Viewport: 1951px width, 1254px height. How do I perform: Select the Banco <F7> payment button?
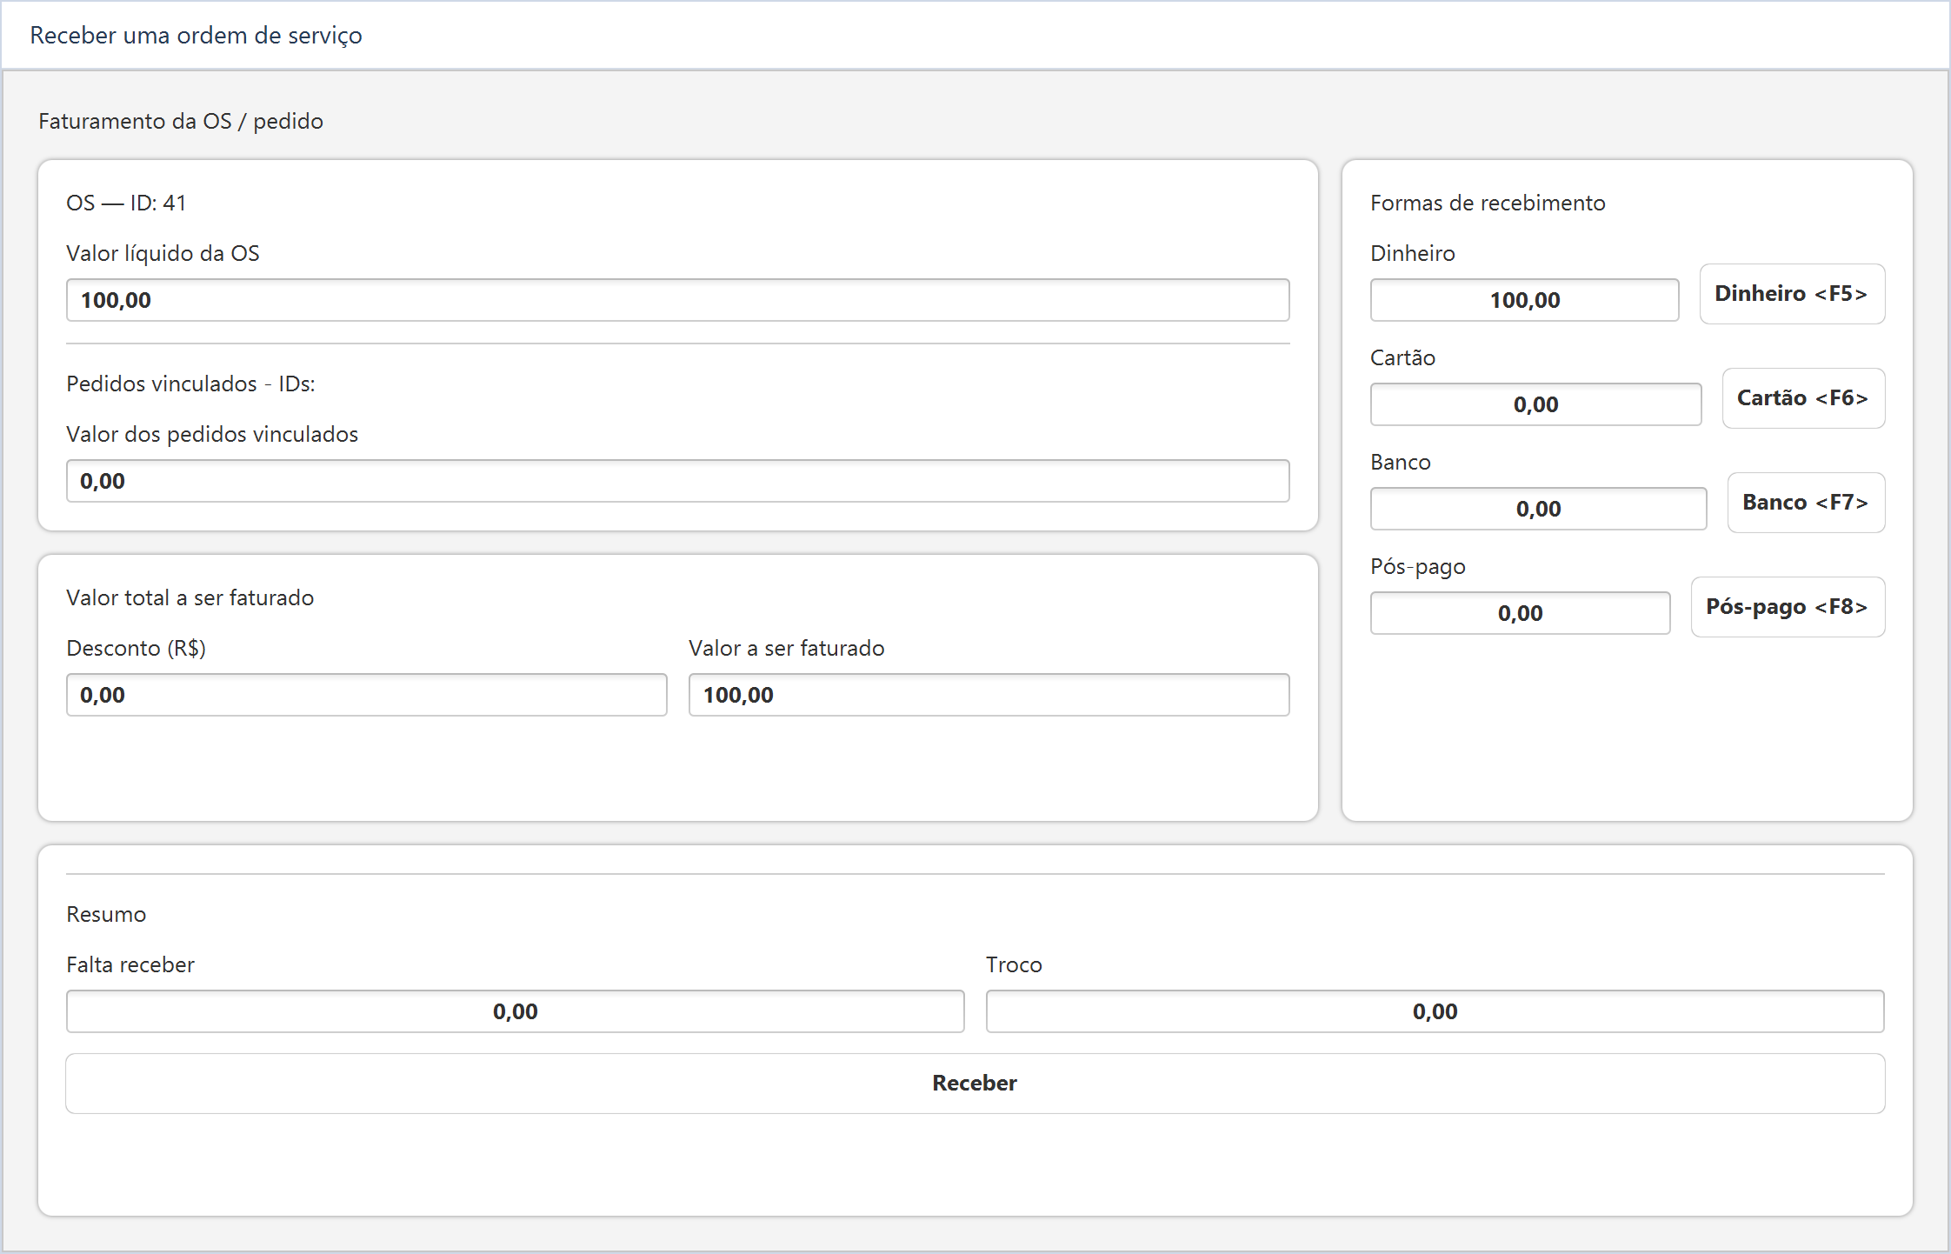(x=1806, y=503)
